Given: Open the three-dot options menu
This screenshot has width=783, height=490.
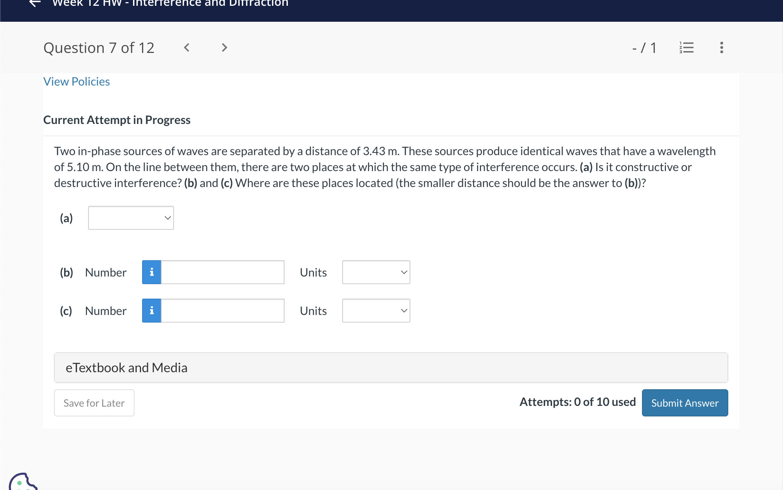Looking at the screenshot, I should click(721, 47).
